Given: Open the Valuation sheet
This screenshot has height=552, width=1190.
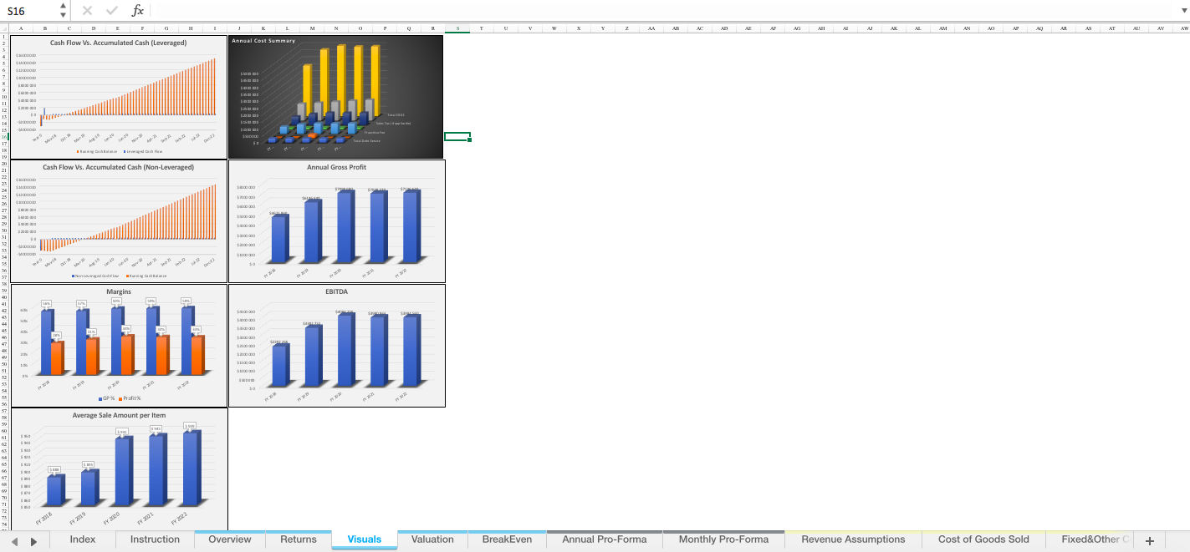Looking at the screenshot, I should [x=432, y=540].
